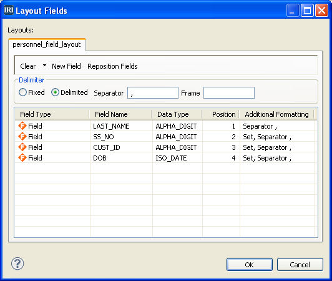Open help with the question mark icon
Viewport: 332px width, 281px height.
tap(17, 264)
